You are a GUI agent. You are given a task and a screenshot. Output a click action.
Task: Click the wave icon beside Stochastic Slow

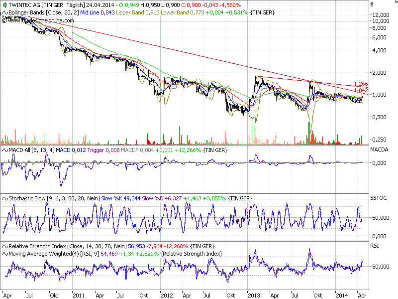coord(4,198)
